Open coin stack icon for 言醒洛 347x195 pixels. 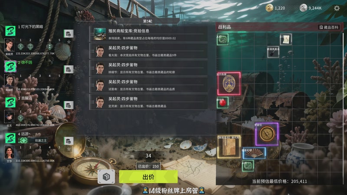69,105
